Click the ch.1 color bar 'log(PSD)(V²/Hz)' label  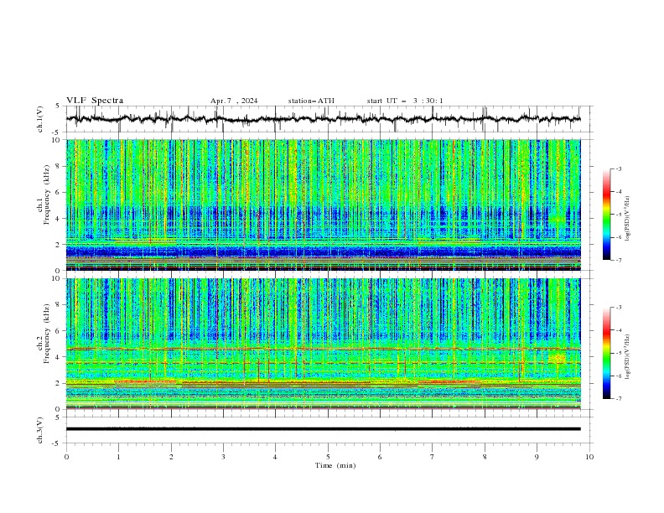point(628,219)
